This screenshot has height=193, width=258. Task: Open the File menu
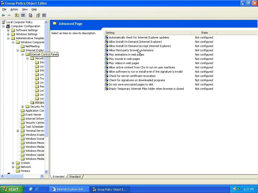(x=4, y=9)
